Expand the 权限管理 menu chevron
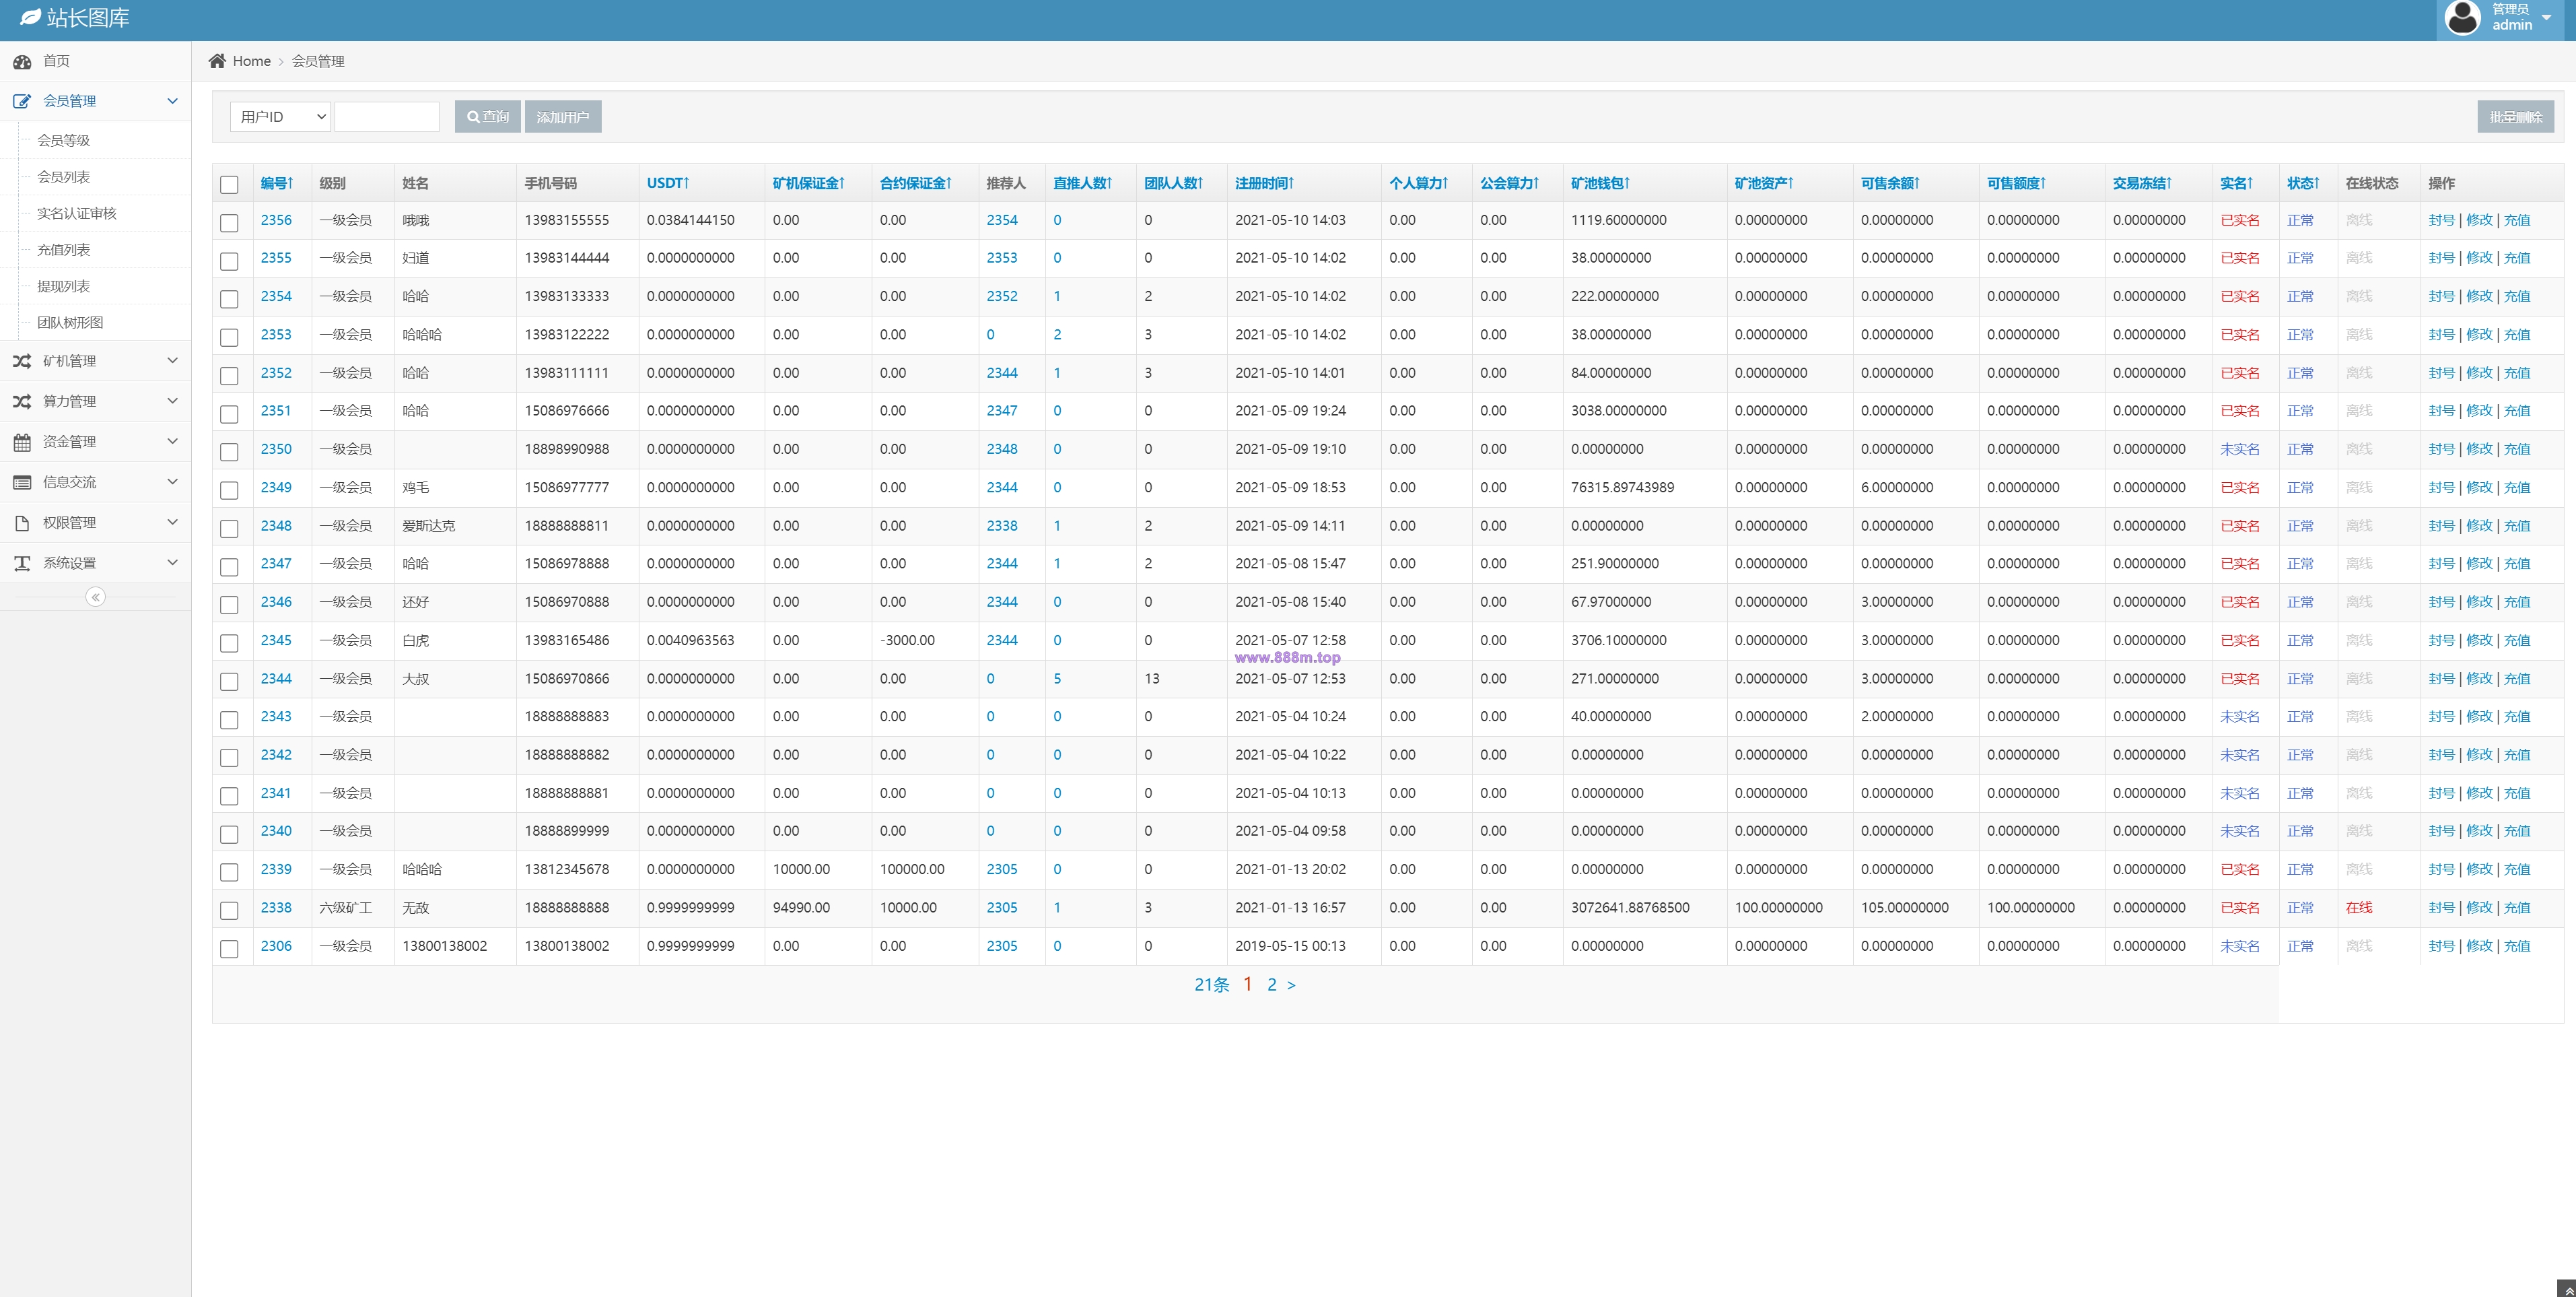2576x1297 pixels. (172, 523)
